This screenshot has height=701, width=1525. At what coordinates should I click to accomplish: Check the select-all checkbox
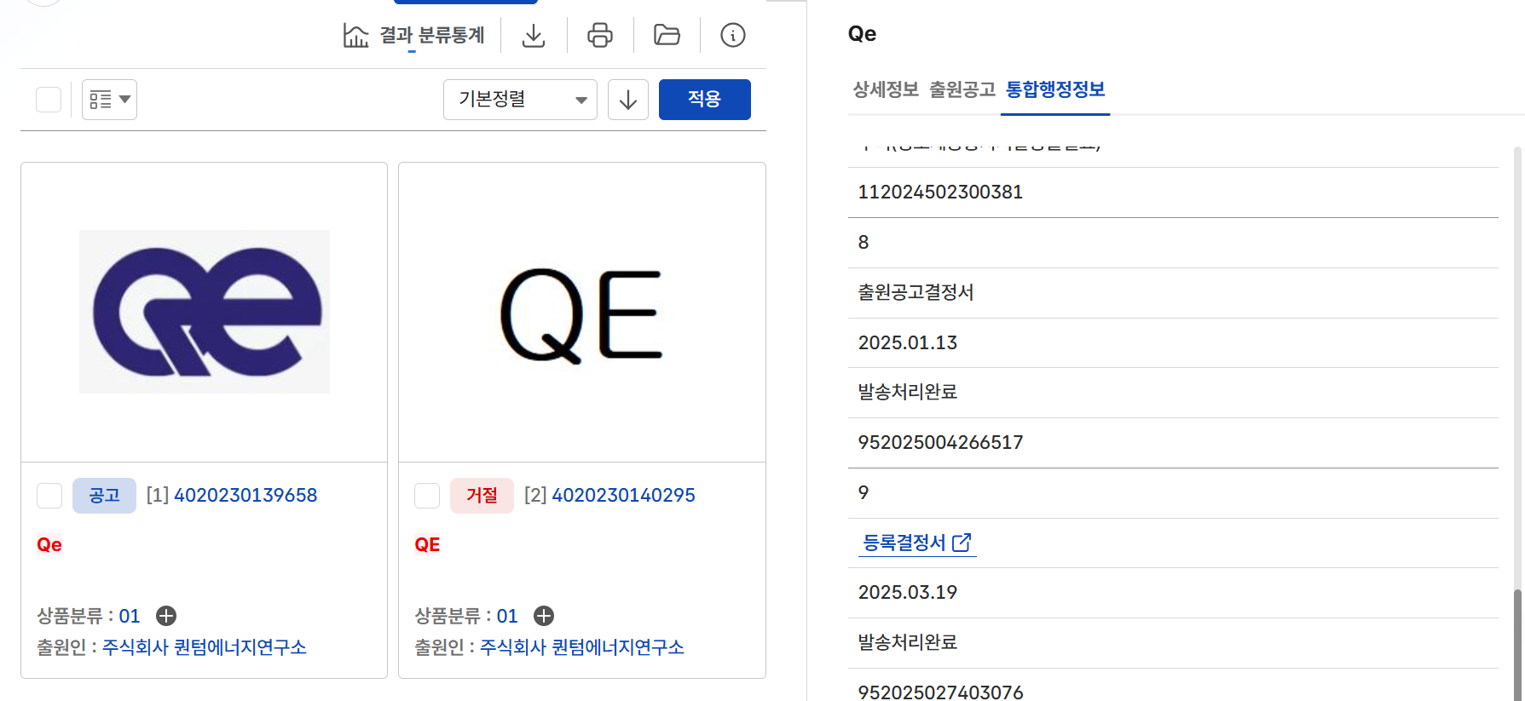click(49, 100)
